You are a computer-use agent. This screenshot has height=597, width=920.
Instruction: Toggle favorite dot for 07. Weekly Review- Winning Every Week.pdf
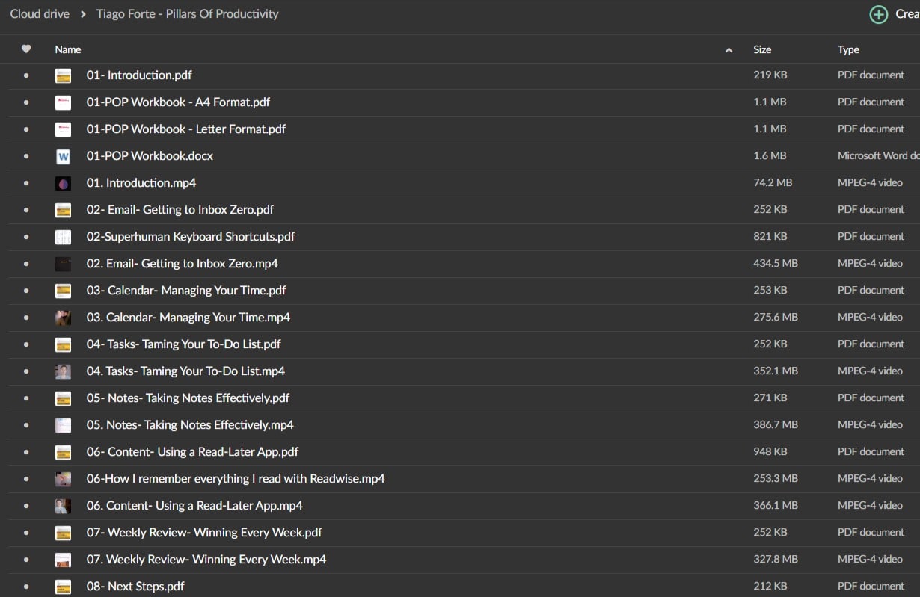[26, 533]
